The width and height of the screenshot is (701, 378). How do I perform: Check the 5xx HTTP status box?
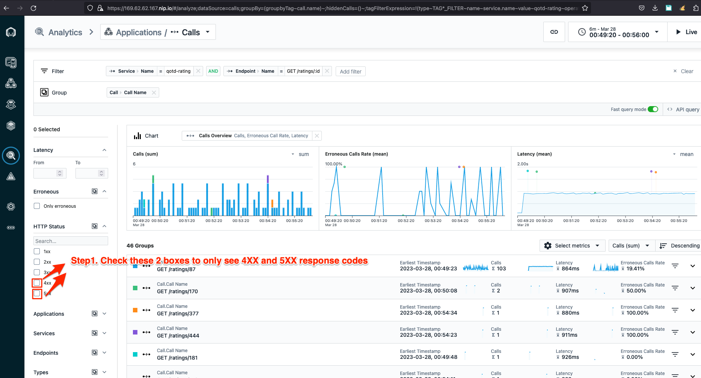37,293
